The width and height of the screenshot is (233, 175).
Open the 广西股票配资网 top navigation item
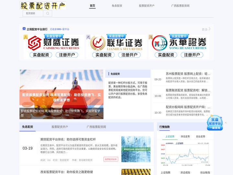coord(180,6)
